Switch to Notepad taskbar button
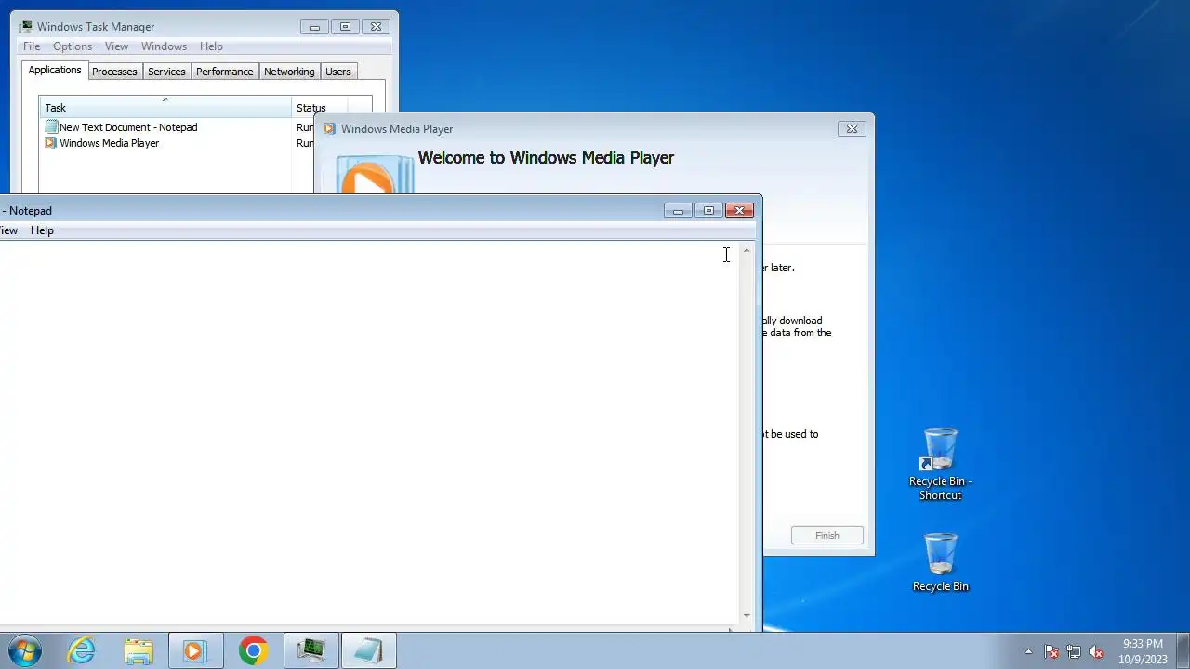The height and width of the screenshot is (669, 1190). [x=368, y=650]
